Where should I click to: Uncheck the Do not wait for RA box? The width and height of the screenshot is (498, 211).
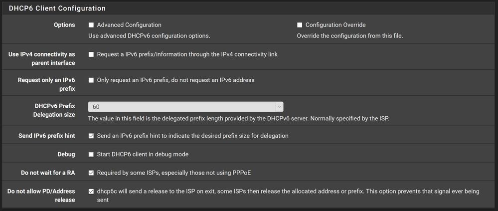(91, 173)
